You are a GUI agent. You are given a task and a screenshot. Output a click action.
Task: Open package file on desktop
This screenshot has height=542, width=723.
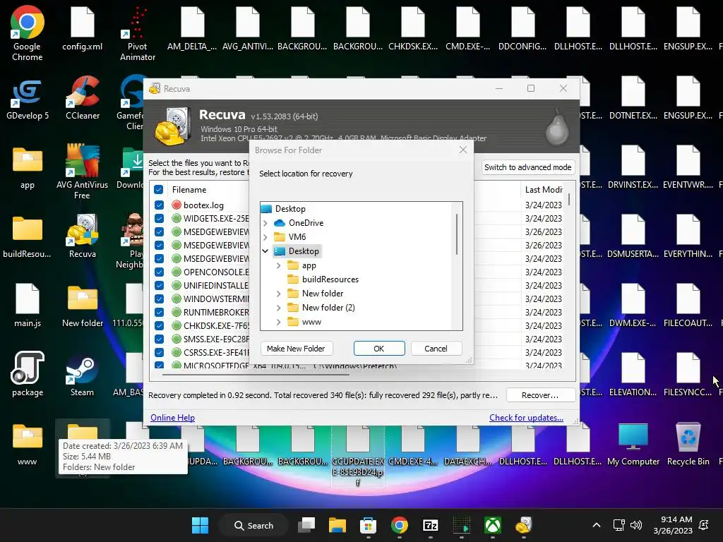[x=28, y=374]
